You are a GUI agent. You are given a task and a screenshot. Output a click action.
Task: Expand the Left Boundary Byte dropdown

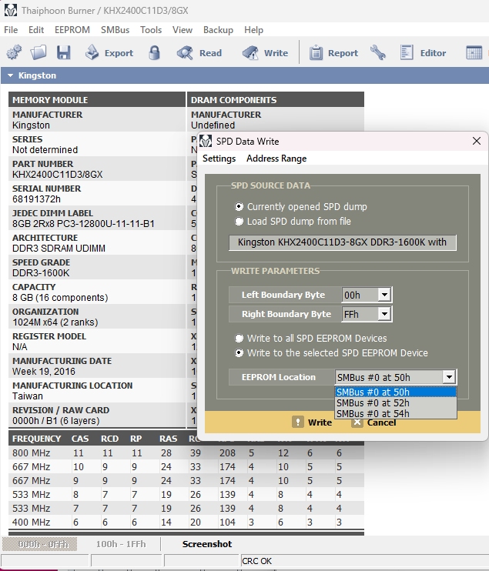tap(384, 295)
